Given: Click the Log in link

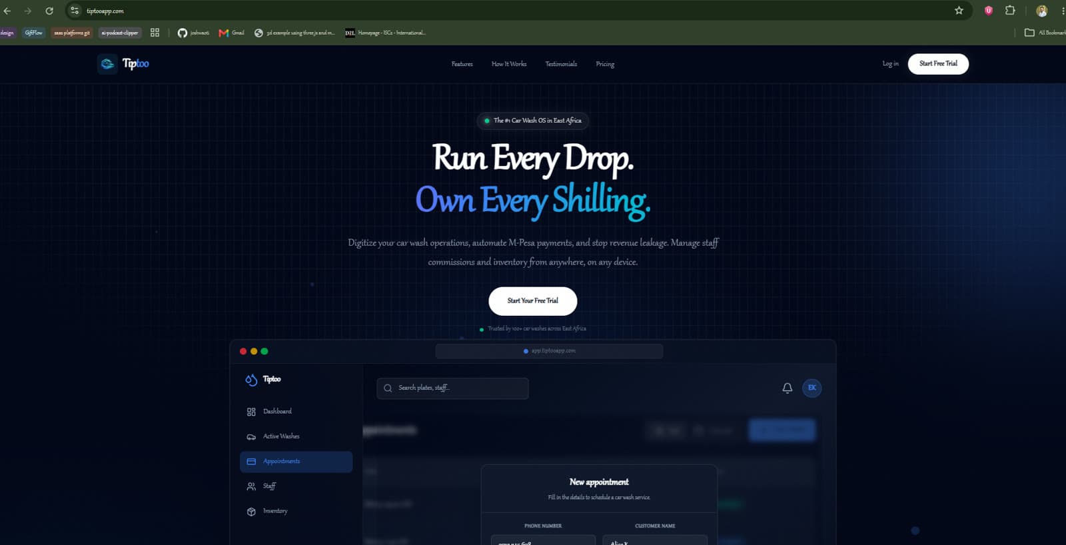Looking at the screenshot, I should point(890,64).
